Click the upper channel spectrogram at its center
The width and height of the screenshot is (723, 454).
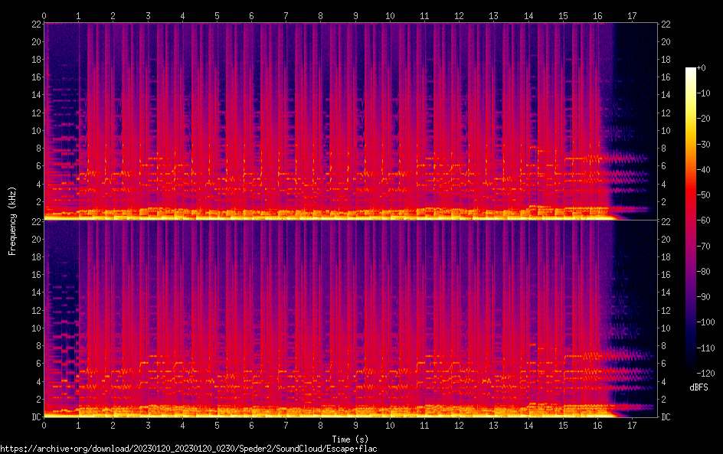pyautogui.click(x=351, y=121)
